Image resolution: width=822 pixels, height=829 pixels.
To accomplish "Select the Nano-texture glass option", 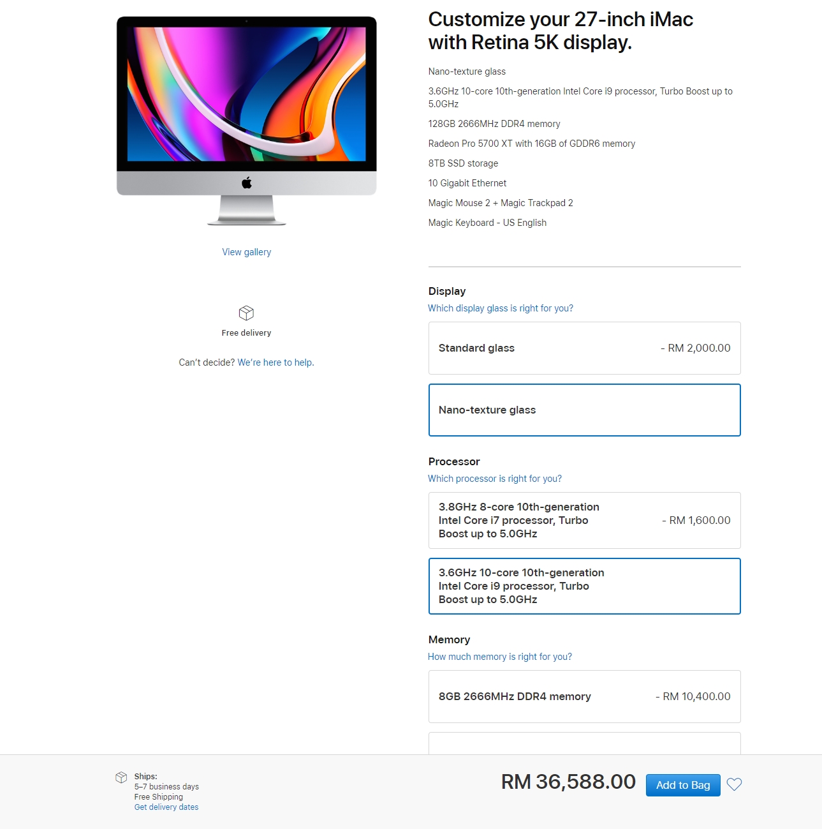I will pos(584,410).
